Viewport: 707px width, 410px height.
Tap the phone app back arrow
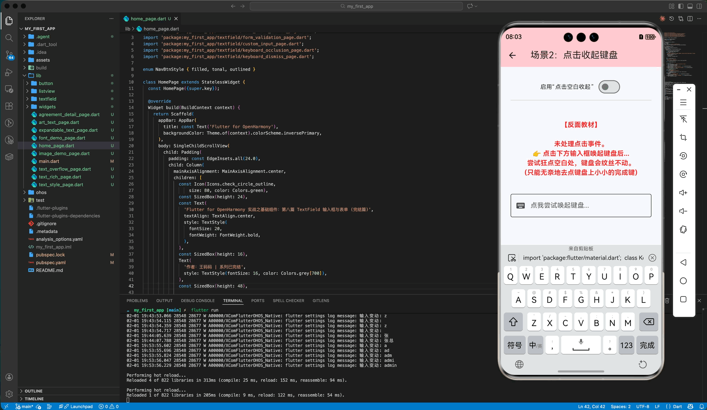[512, 55]
